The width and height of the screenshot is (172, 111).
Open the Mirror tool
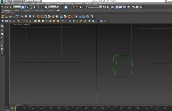tap(104, 7)
